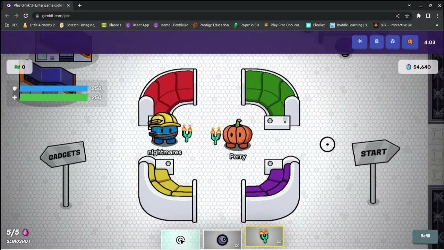The height and width of the screenshot is (250, 444).
Task: Click the second purple header button
Action: (376, 42)
